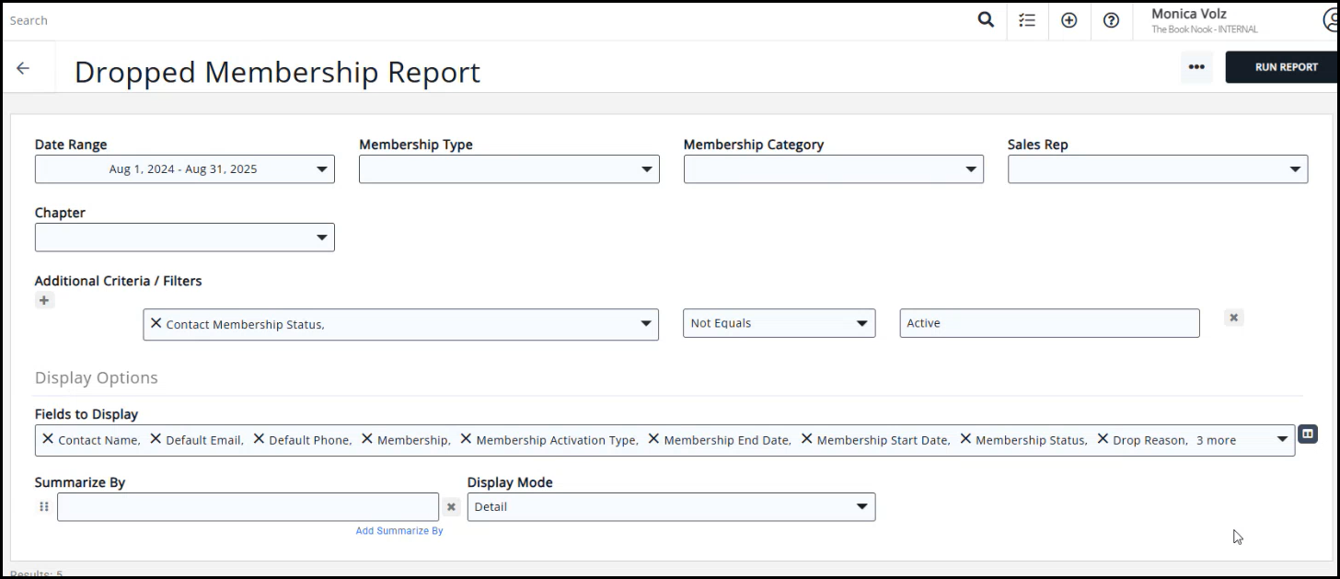
Task: Click the Add Summarize By link
Action: (399, 531)
